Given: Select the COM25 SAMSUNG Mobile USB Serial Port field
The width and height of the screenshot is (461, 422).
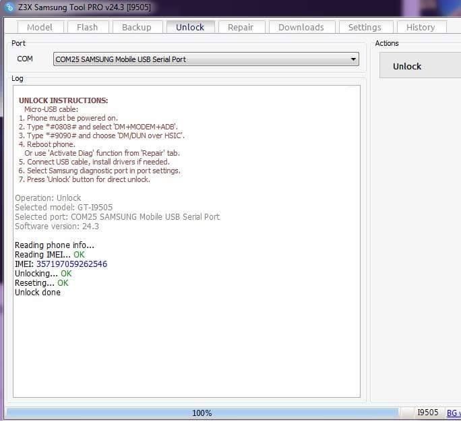Looking at the screenshot, I should coord(206,59).
